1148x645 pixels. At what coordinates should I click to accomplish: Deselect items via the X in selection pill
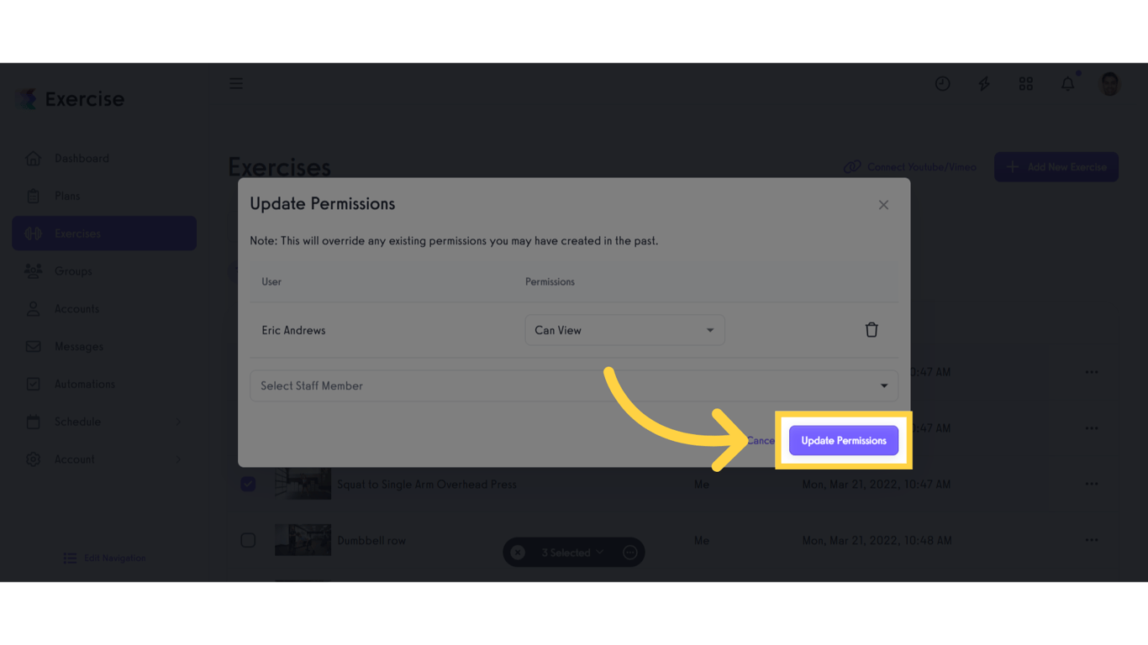(518, 552)
